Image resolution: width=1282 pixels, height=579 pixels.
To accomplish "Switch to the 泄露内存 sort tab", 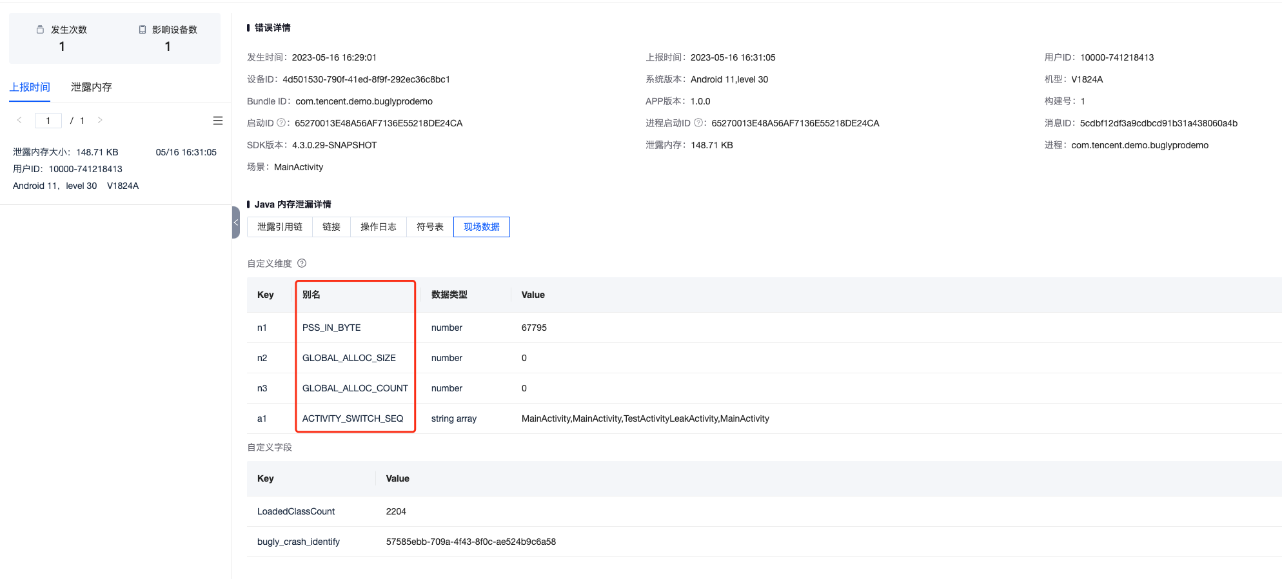I will pos(91,87).
